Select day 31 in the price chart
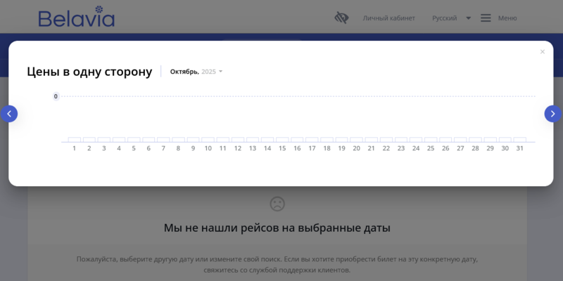 519,140
